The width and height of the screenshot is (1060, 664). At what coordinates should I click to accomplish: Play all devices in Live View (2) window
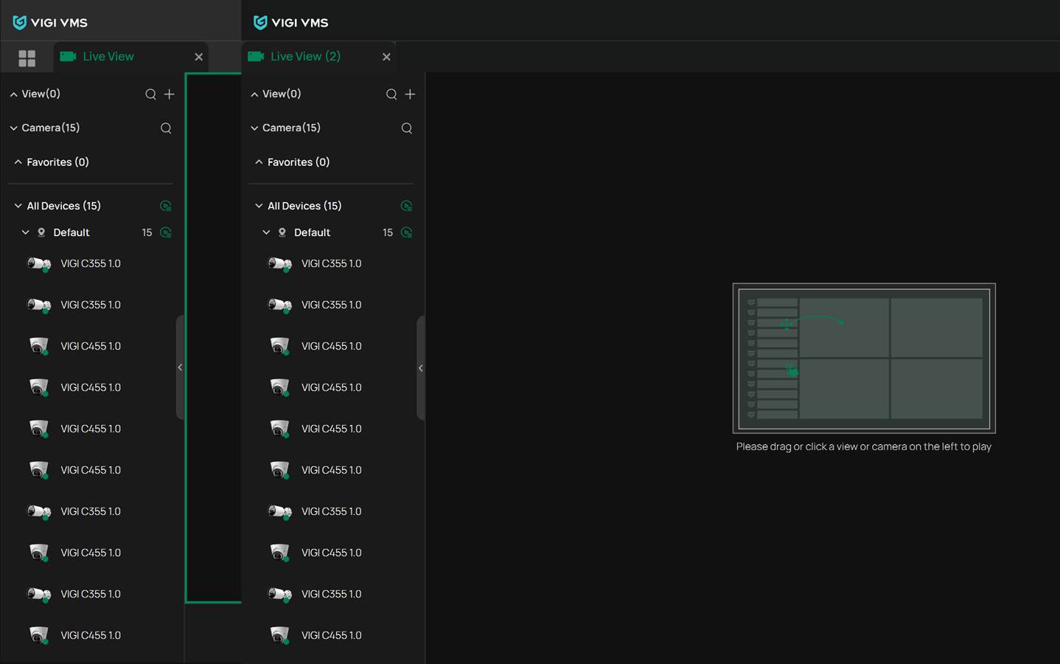407,206
